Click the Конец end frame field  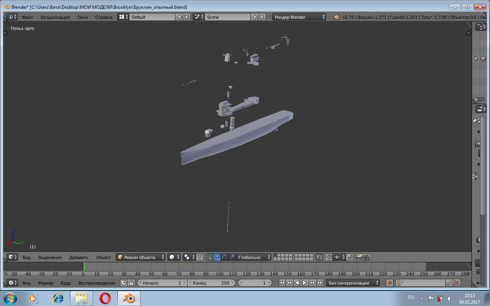[211, 283]
